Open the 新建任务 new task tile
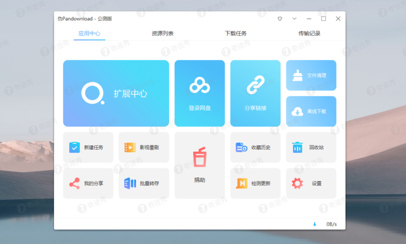This screenshot has width=406, height=244. point(88,147)
